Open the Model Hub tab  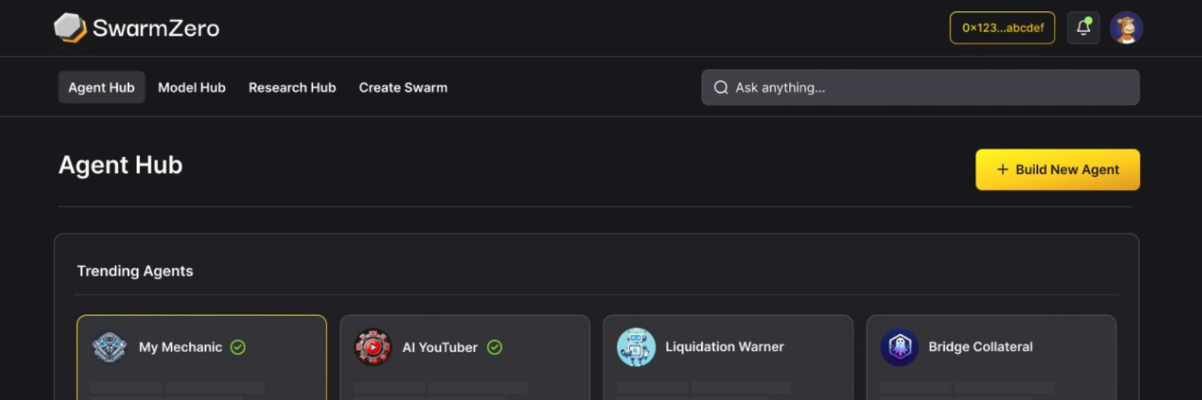[x=192, y=87]
